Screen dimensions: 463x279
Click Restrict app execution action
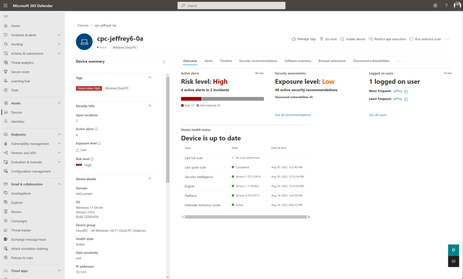point(387,39)
